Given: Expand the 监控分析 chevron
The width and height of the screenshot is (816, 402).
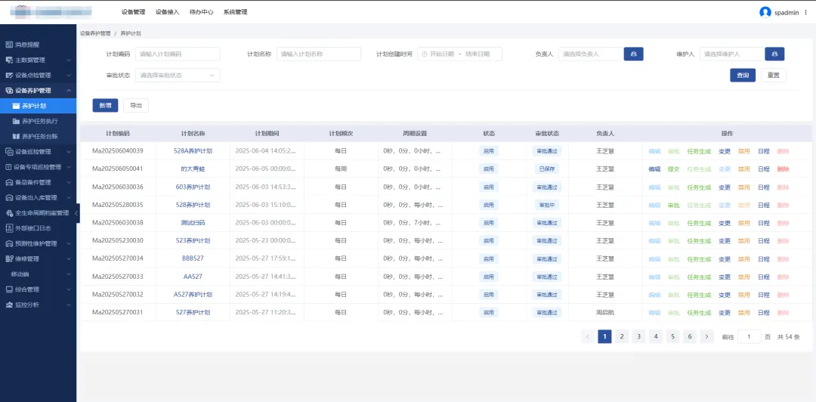Looking at the screenshot, I should pos(69,305).
